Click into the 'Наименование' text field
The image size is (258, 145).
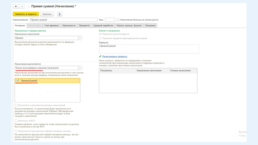point(63,20)
